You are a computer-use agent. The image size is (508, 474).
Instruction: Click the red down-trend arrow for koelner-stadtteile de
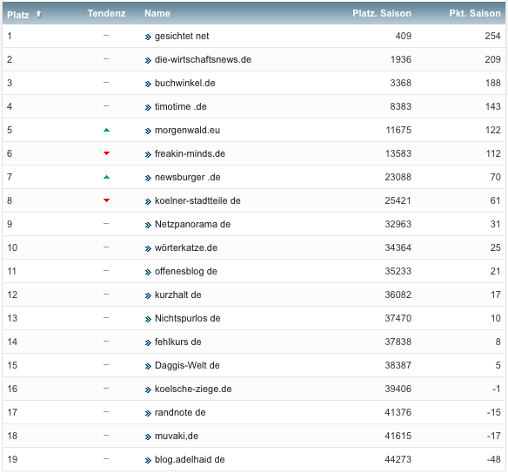coord(107,200)
